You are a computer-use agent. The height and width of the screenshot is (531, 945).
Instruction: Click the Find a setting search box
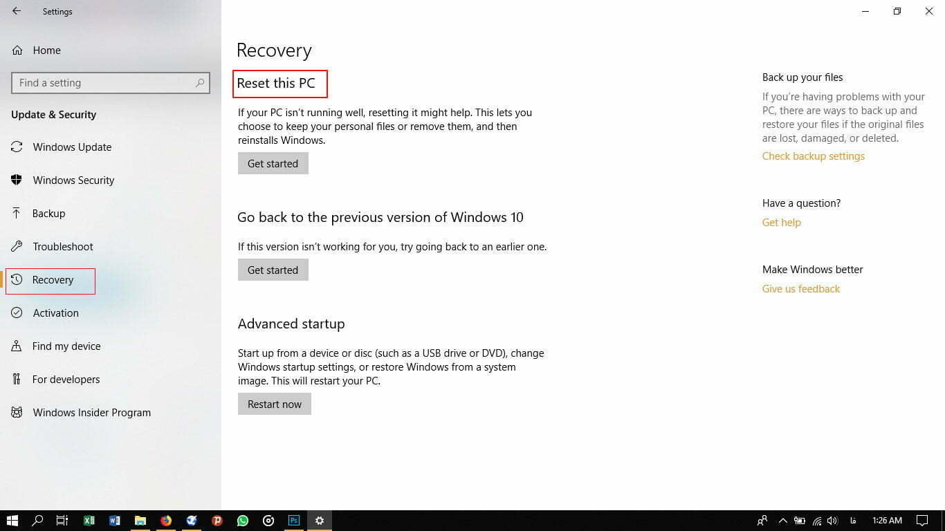click(111, 83)
